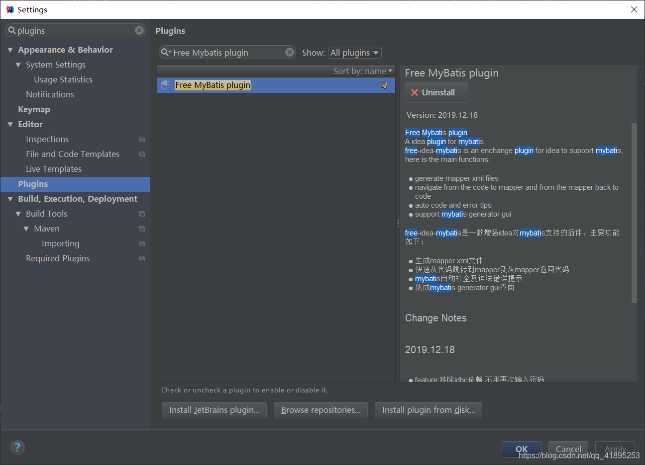Collapse the Editor section
Screen dimensions: 645x465
(10, 124)
